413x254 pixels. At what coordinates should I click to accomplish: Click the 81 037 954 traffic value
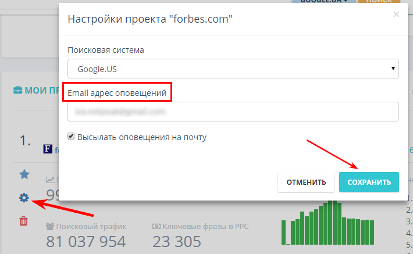(x=86, y=242)
